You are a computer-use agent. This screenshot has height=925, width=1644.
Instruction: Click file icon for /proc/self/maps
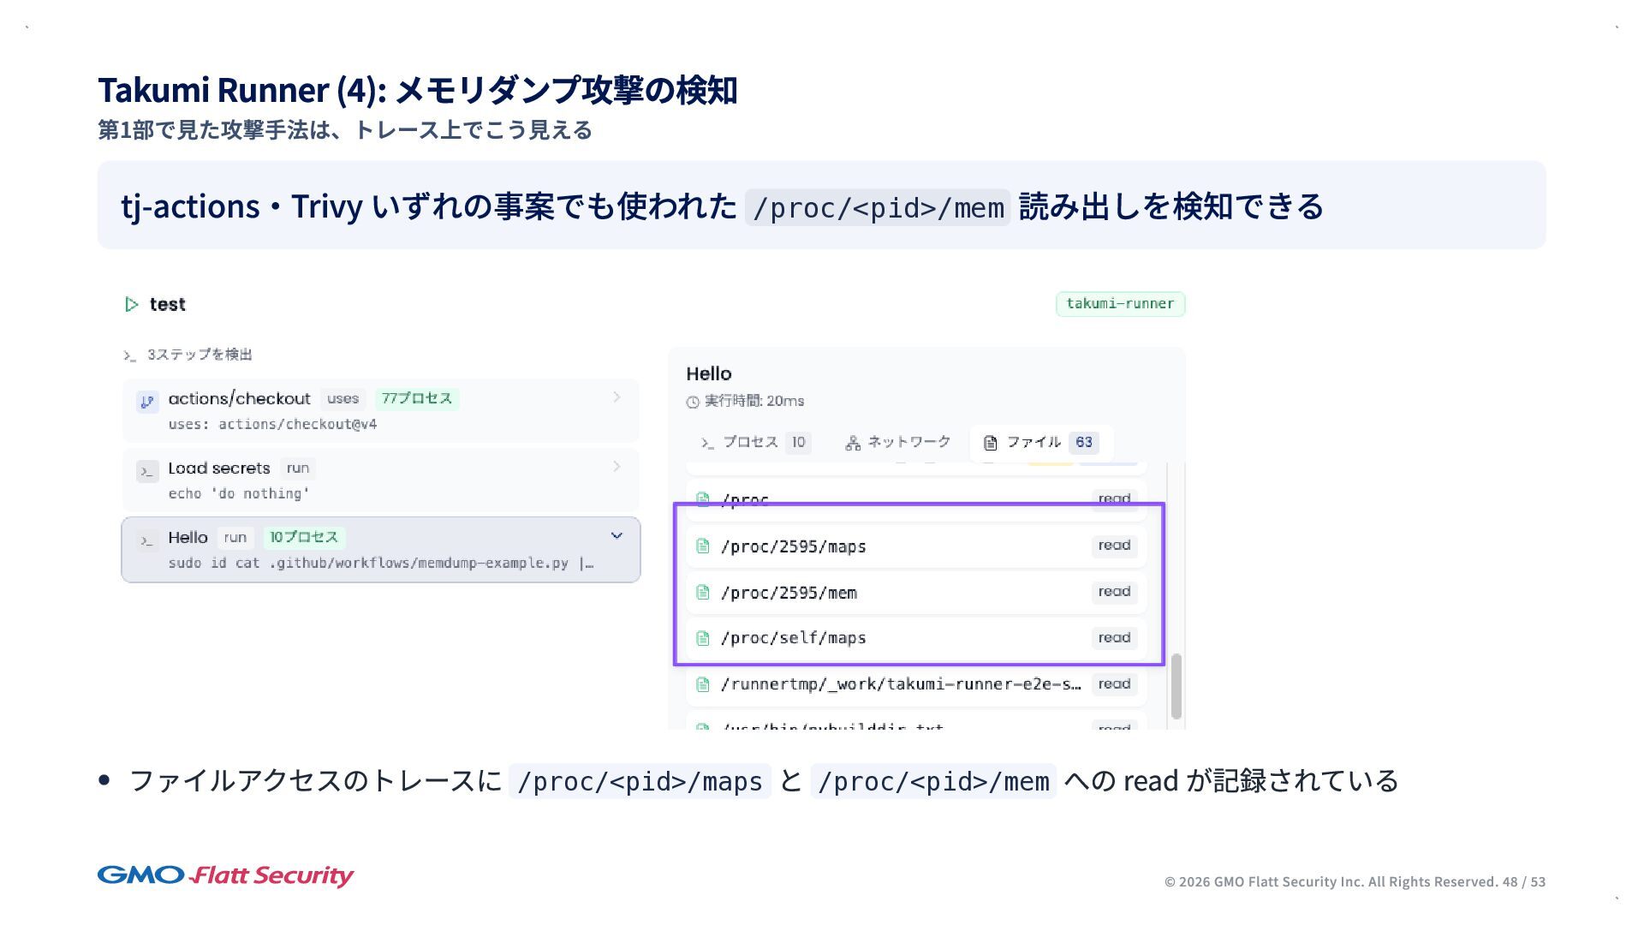703,638
